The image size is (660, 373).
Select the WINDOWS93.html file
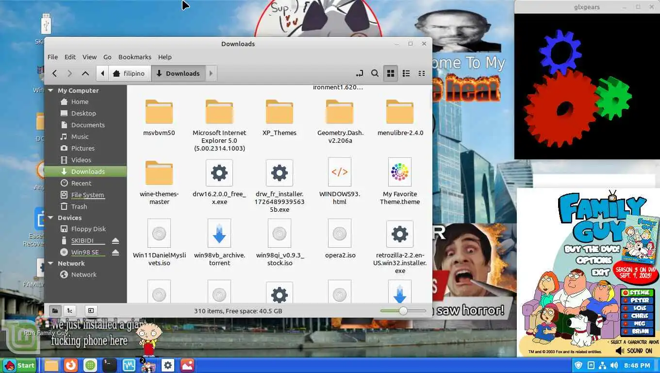click(340, 181)
